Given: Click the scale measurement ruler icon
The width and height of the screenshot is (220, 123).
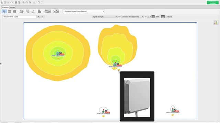Looking at the screenshot, I should (47, 11).
